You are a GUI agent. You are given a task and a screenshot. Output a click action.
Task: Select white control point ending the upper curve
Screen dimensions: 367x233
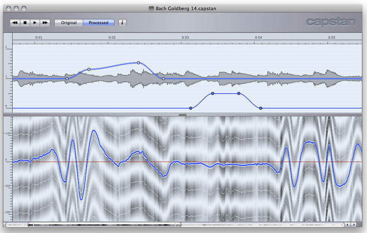(164, 79)
